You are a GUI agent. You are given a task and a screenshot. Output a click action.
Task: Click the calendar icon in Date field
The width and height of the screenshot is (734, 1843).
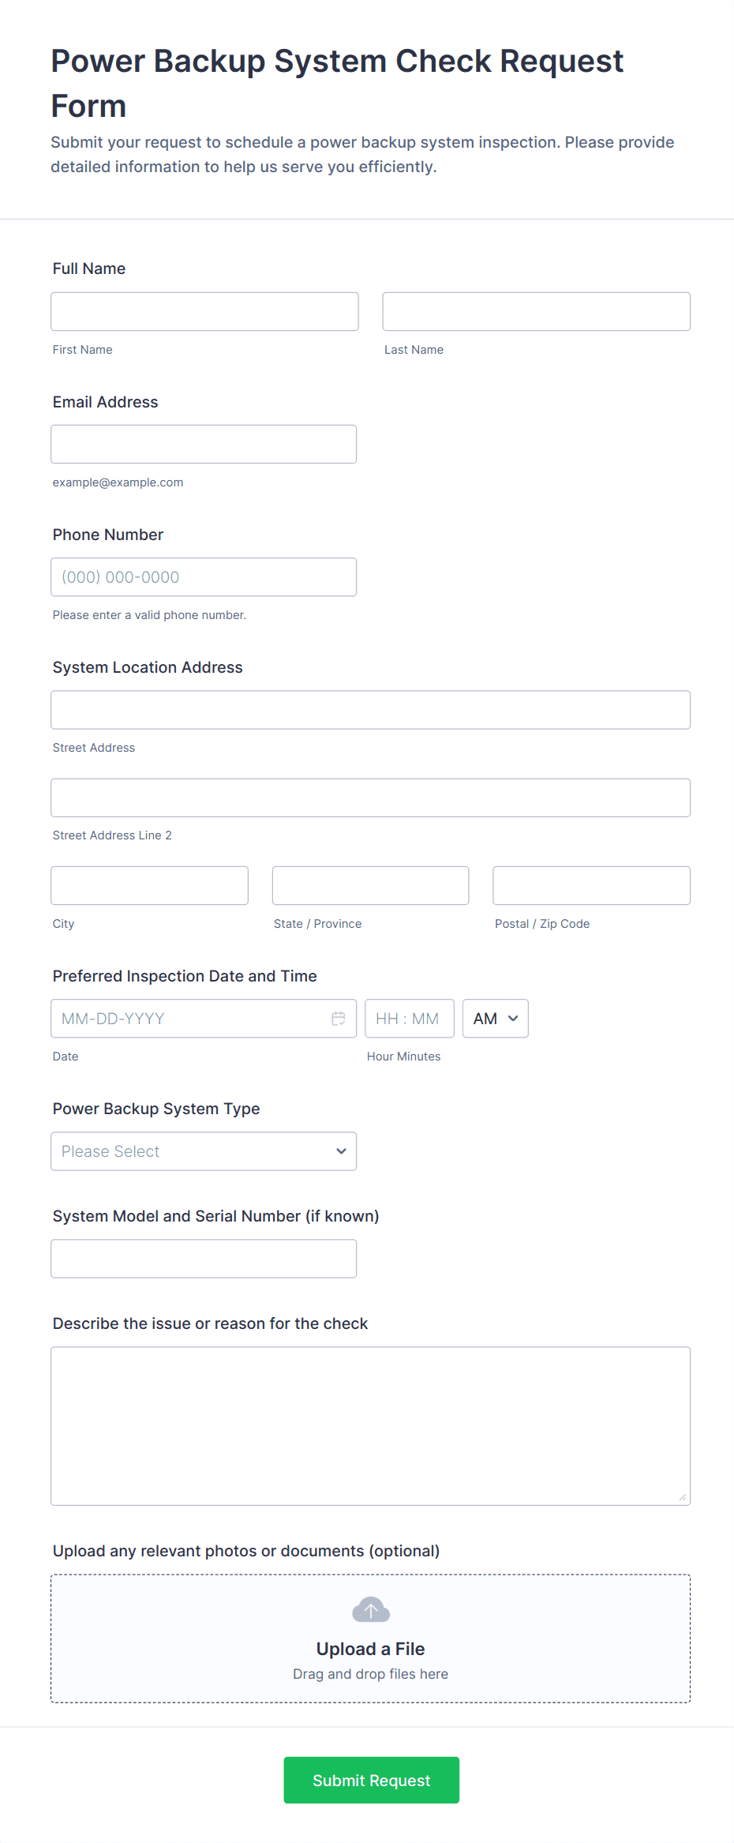pos(339,1019)
